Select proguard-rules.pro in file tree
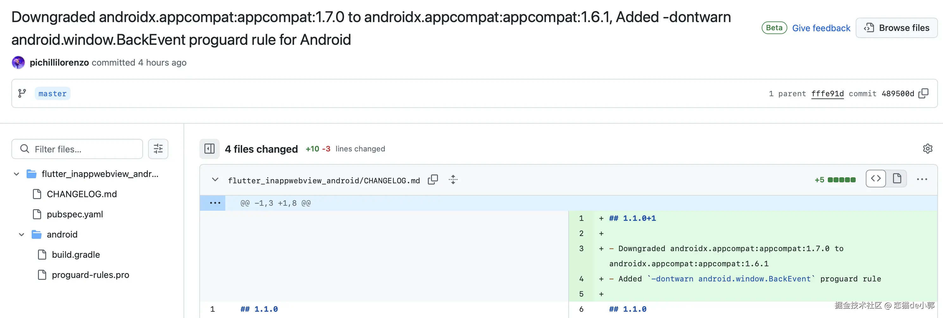The height and width of the screenshot is (318, 943). click(x=90, y=275)
